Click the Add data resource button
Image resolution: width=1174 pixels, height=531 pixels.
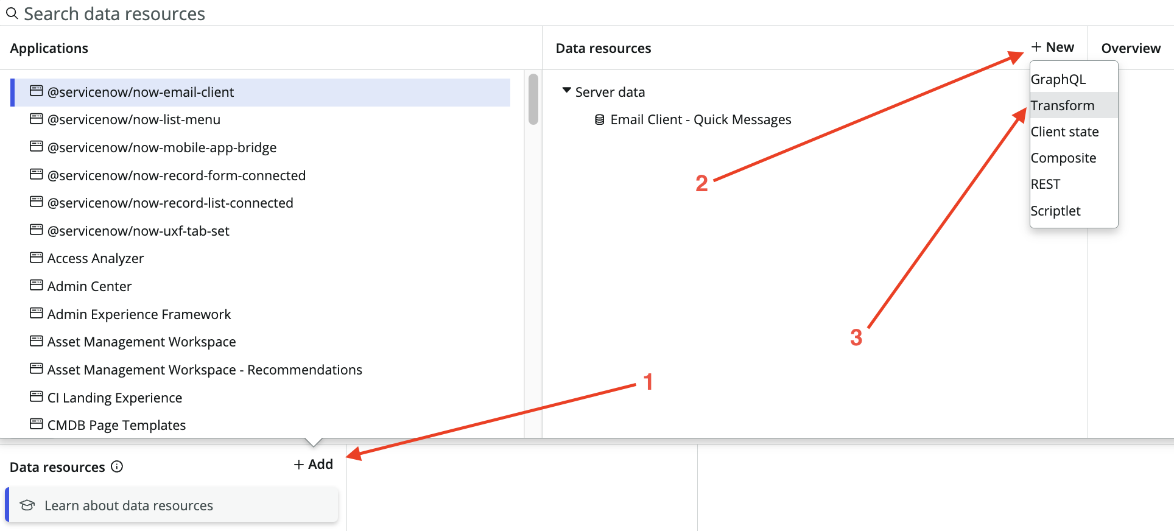tap(314, 464)
